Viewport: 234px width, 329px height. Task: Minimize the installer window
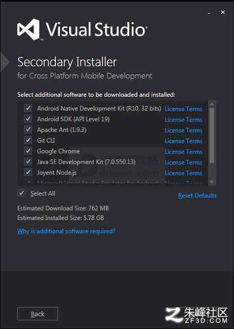point(209,13)
